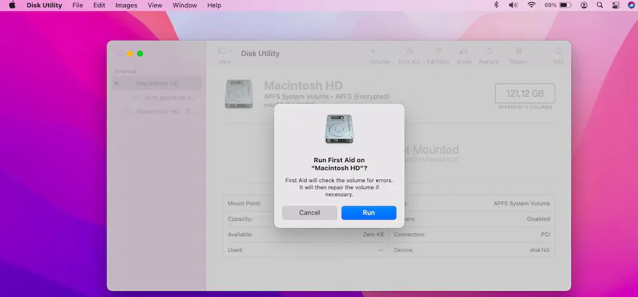This screenshot has height=297, width=638.
Task: Select the Erase toolbar icon
Action: (464, 52)
